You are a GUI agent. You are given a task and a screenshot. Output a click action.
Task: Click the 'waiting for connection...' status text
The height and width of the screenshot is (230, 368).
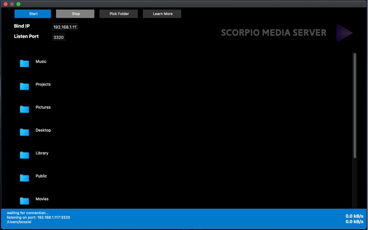[x=28, y=213]
